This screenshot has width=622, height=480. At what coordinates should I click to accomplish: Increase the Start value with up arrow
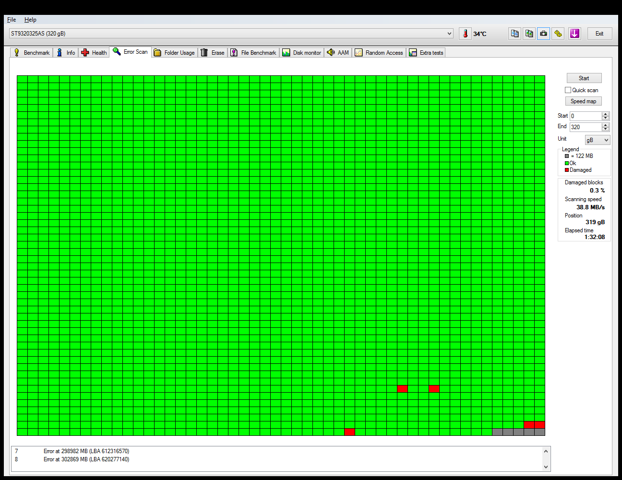[606, 114]
